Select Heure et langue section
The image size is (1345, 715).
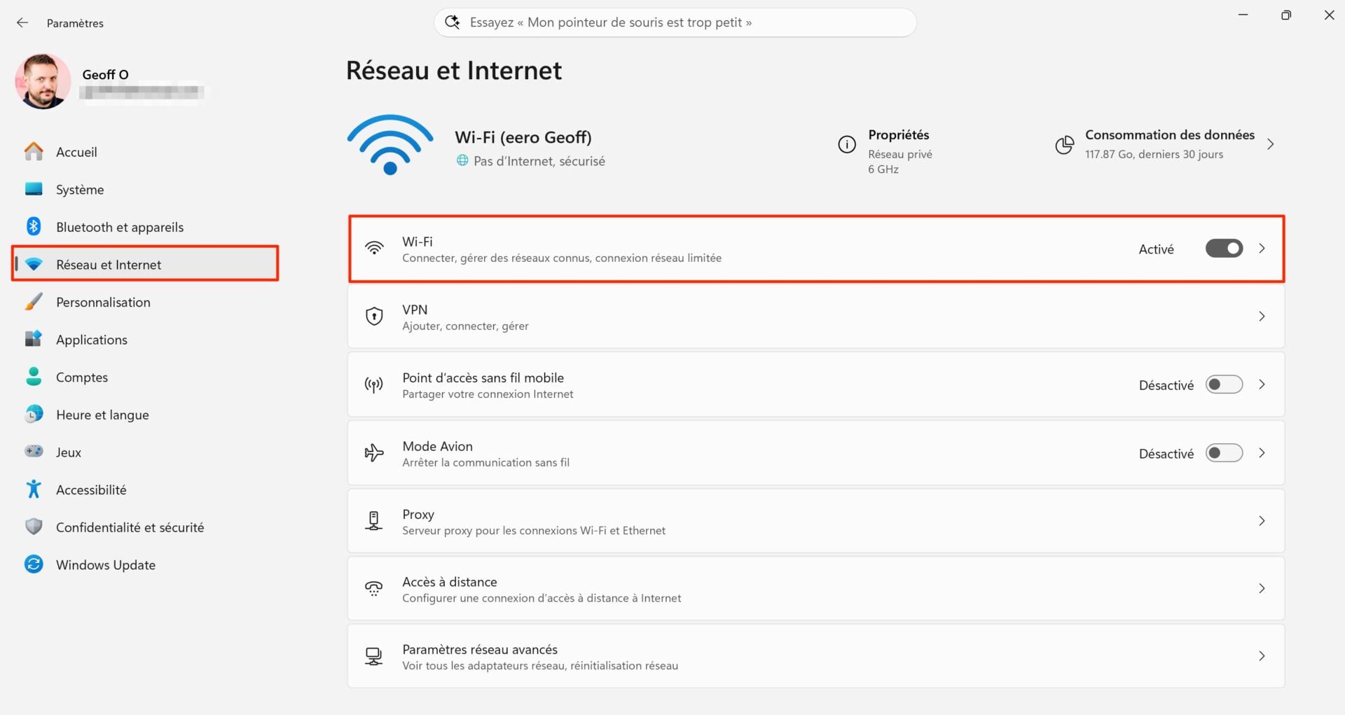[102, 414]
